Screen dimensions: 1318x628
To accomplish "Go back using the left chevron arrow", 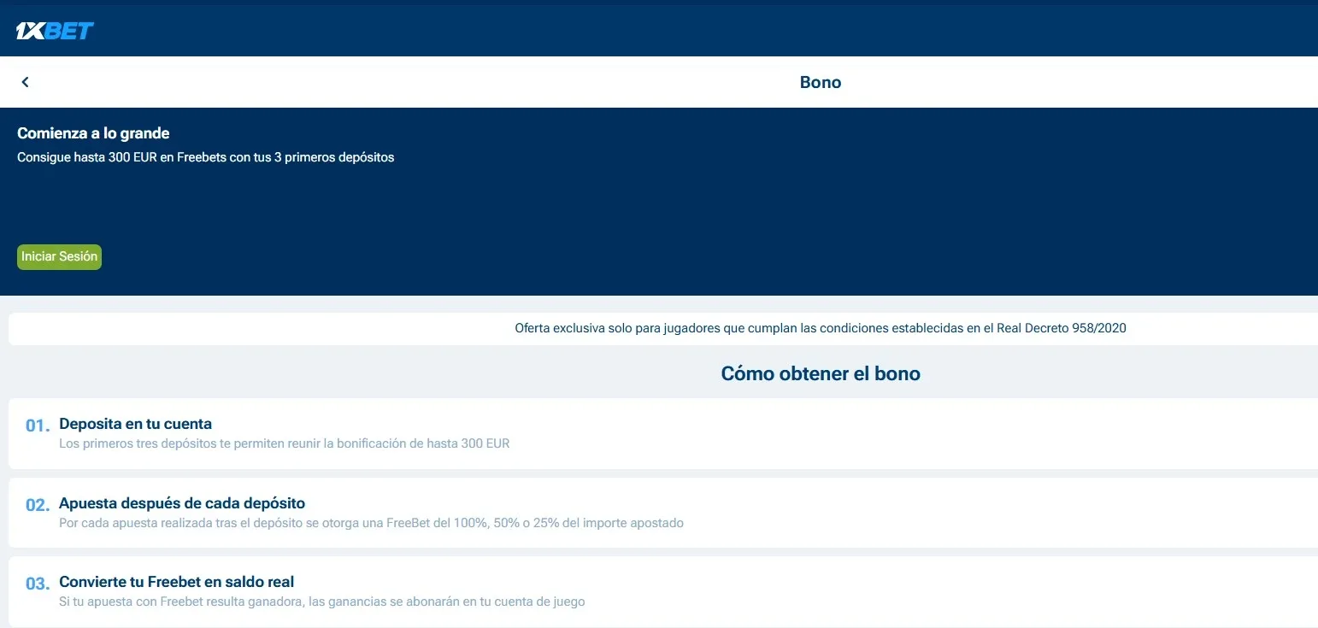I will click(x=25, y=82).
